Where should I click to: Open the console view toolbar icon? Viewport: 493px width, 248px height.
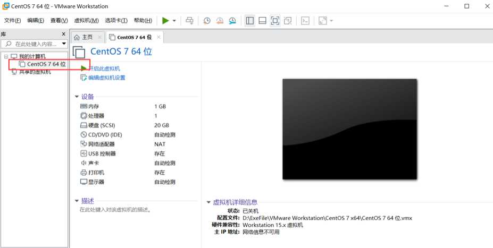pyautogui.click(x=305, y=21)
